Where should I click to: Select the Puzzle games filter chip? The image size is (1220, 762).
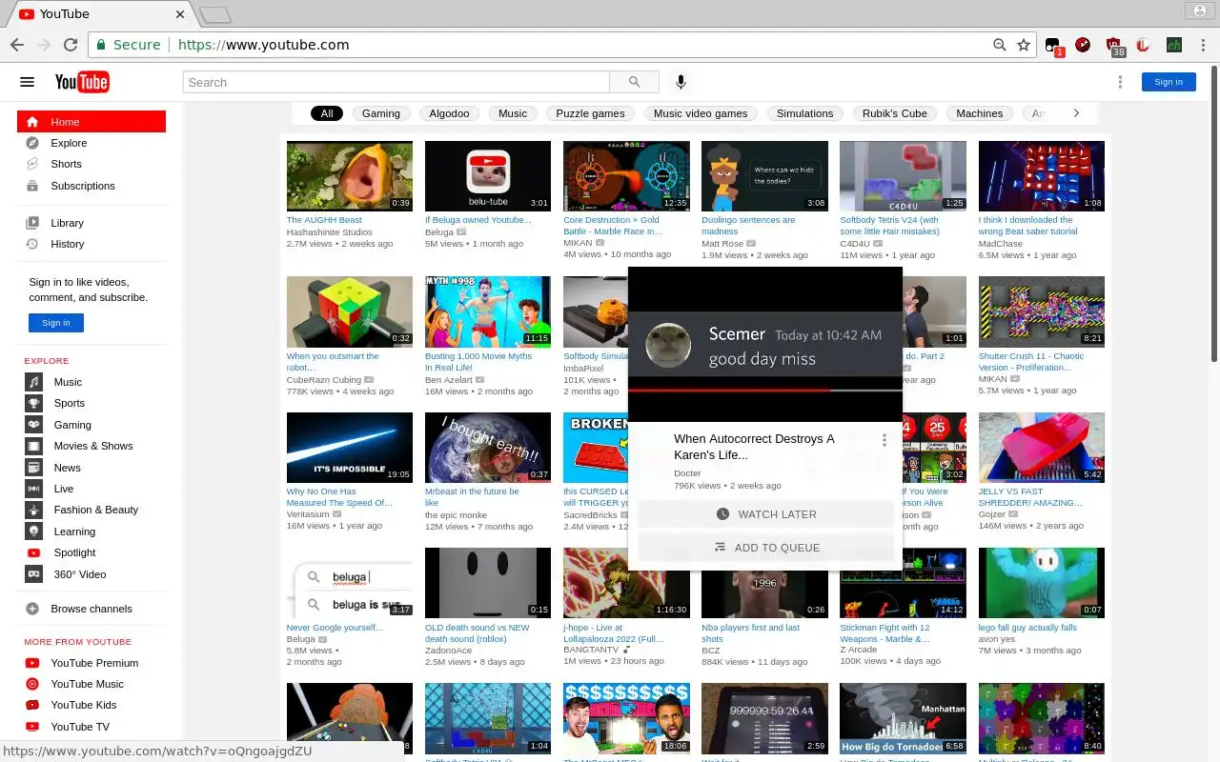click(x=590, y=113)
